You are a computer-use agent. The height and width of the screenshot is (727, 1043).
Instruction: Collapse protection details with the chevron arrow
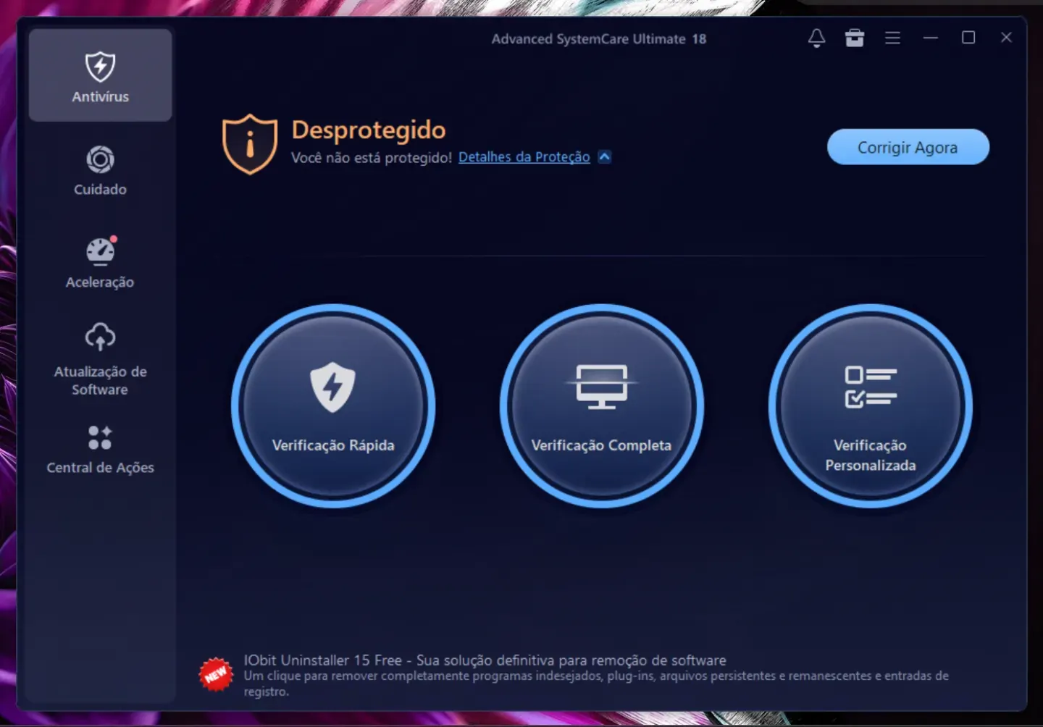[604, 157]
